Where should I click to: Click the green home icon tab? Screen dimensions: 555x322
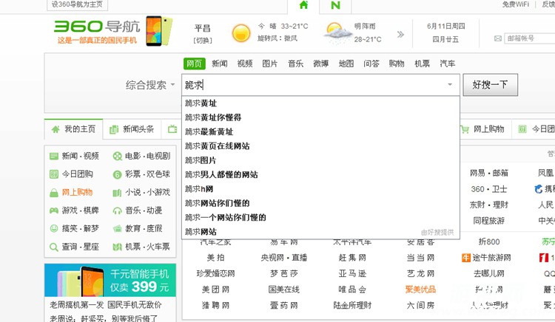click(x=303, y=5)
